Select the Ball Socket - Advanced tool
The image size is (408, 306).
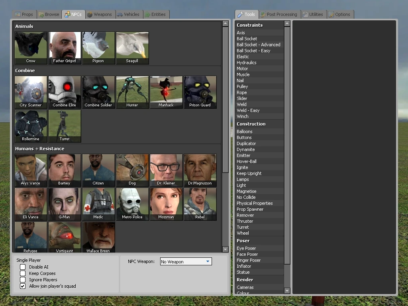click(x=258, y=45)
